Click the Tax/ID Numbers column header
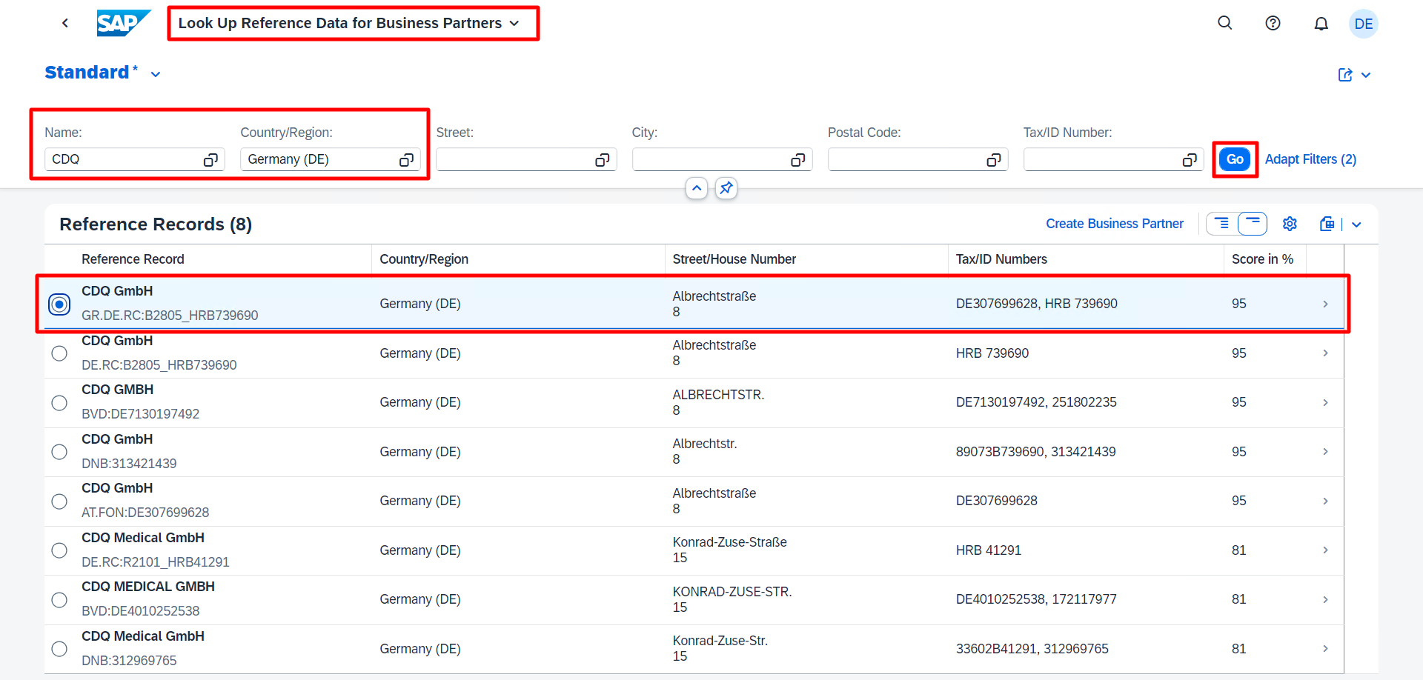Image resolution: width=1423 pixels, height=680 pixels. (x=1001, y=259)
